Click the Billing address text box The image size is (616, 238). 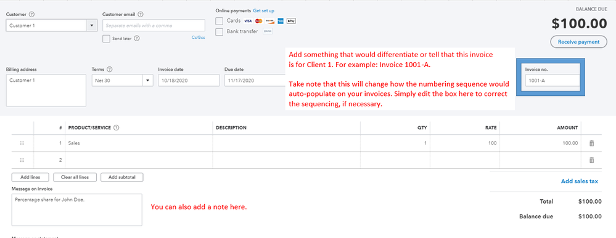pyautogui.click(x=46, y=90)
